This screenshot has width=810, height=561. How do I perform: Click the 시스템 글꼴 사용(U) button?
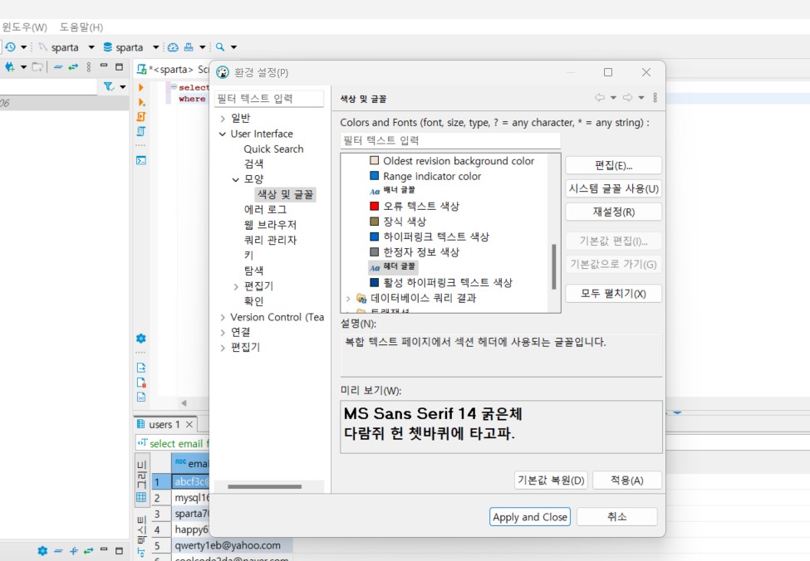click(x=614, y=189)
